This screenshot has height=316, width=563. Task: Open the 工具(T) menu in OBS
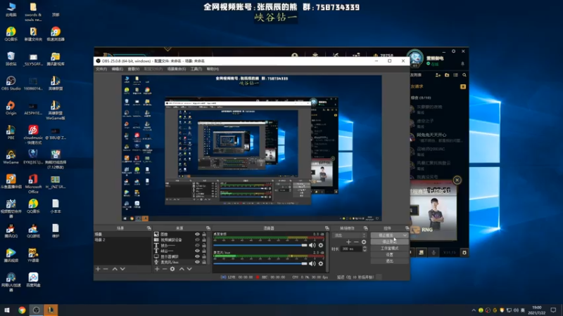pyautogui.click(x=196, y=69)
